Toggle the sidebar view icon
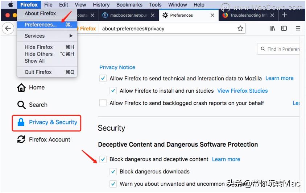This screenshot has height=193, width=306. click(284, 29)
